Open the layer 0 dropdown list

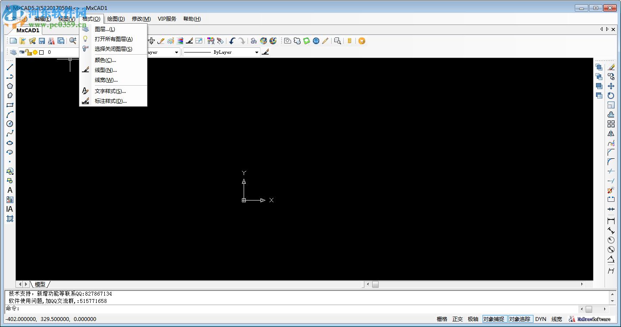click(x=49, y=52)
